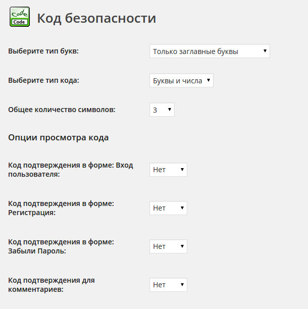Click the "Код подтверждения для комментариев" label
The image size is (308, 309).
(x=52, y=285)
